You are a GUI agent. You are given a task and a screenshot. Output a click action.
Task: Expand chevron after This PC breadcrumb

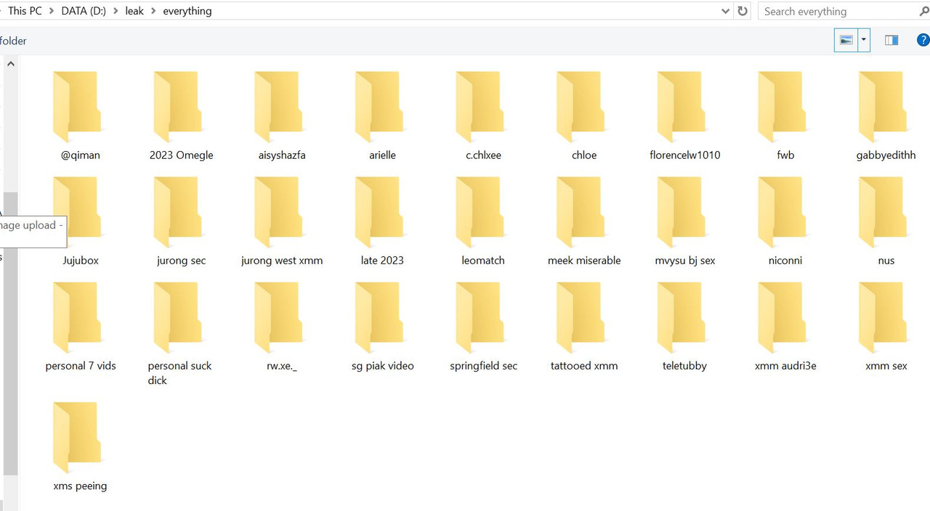[51, 11]
